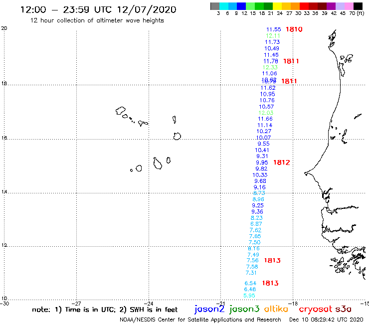Pick the purple legend color swatch
Screen dimensions: 369x324
pyautogui.click(x=331, y=6)
